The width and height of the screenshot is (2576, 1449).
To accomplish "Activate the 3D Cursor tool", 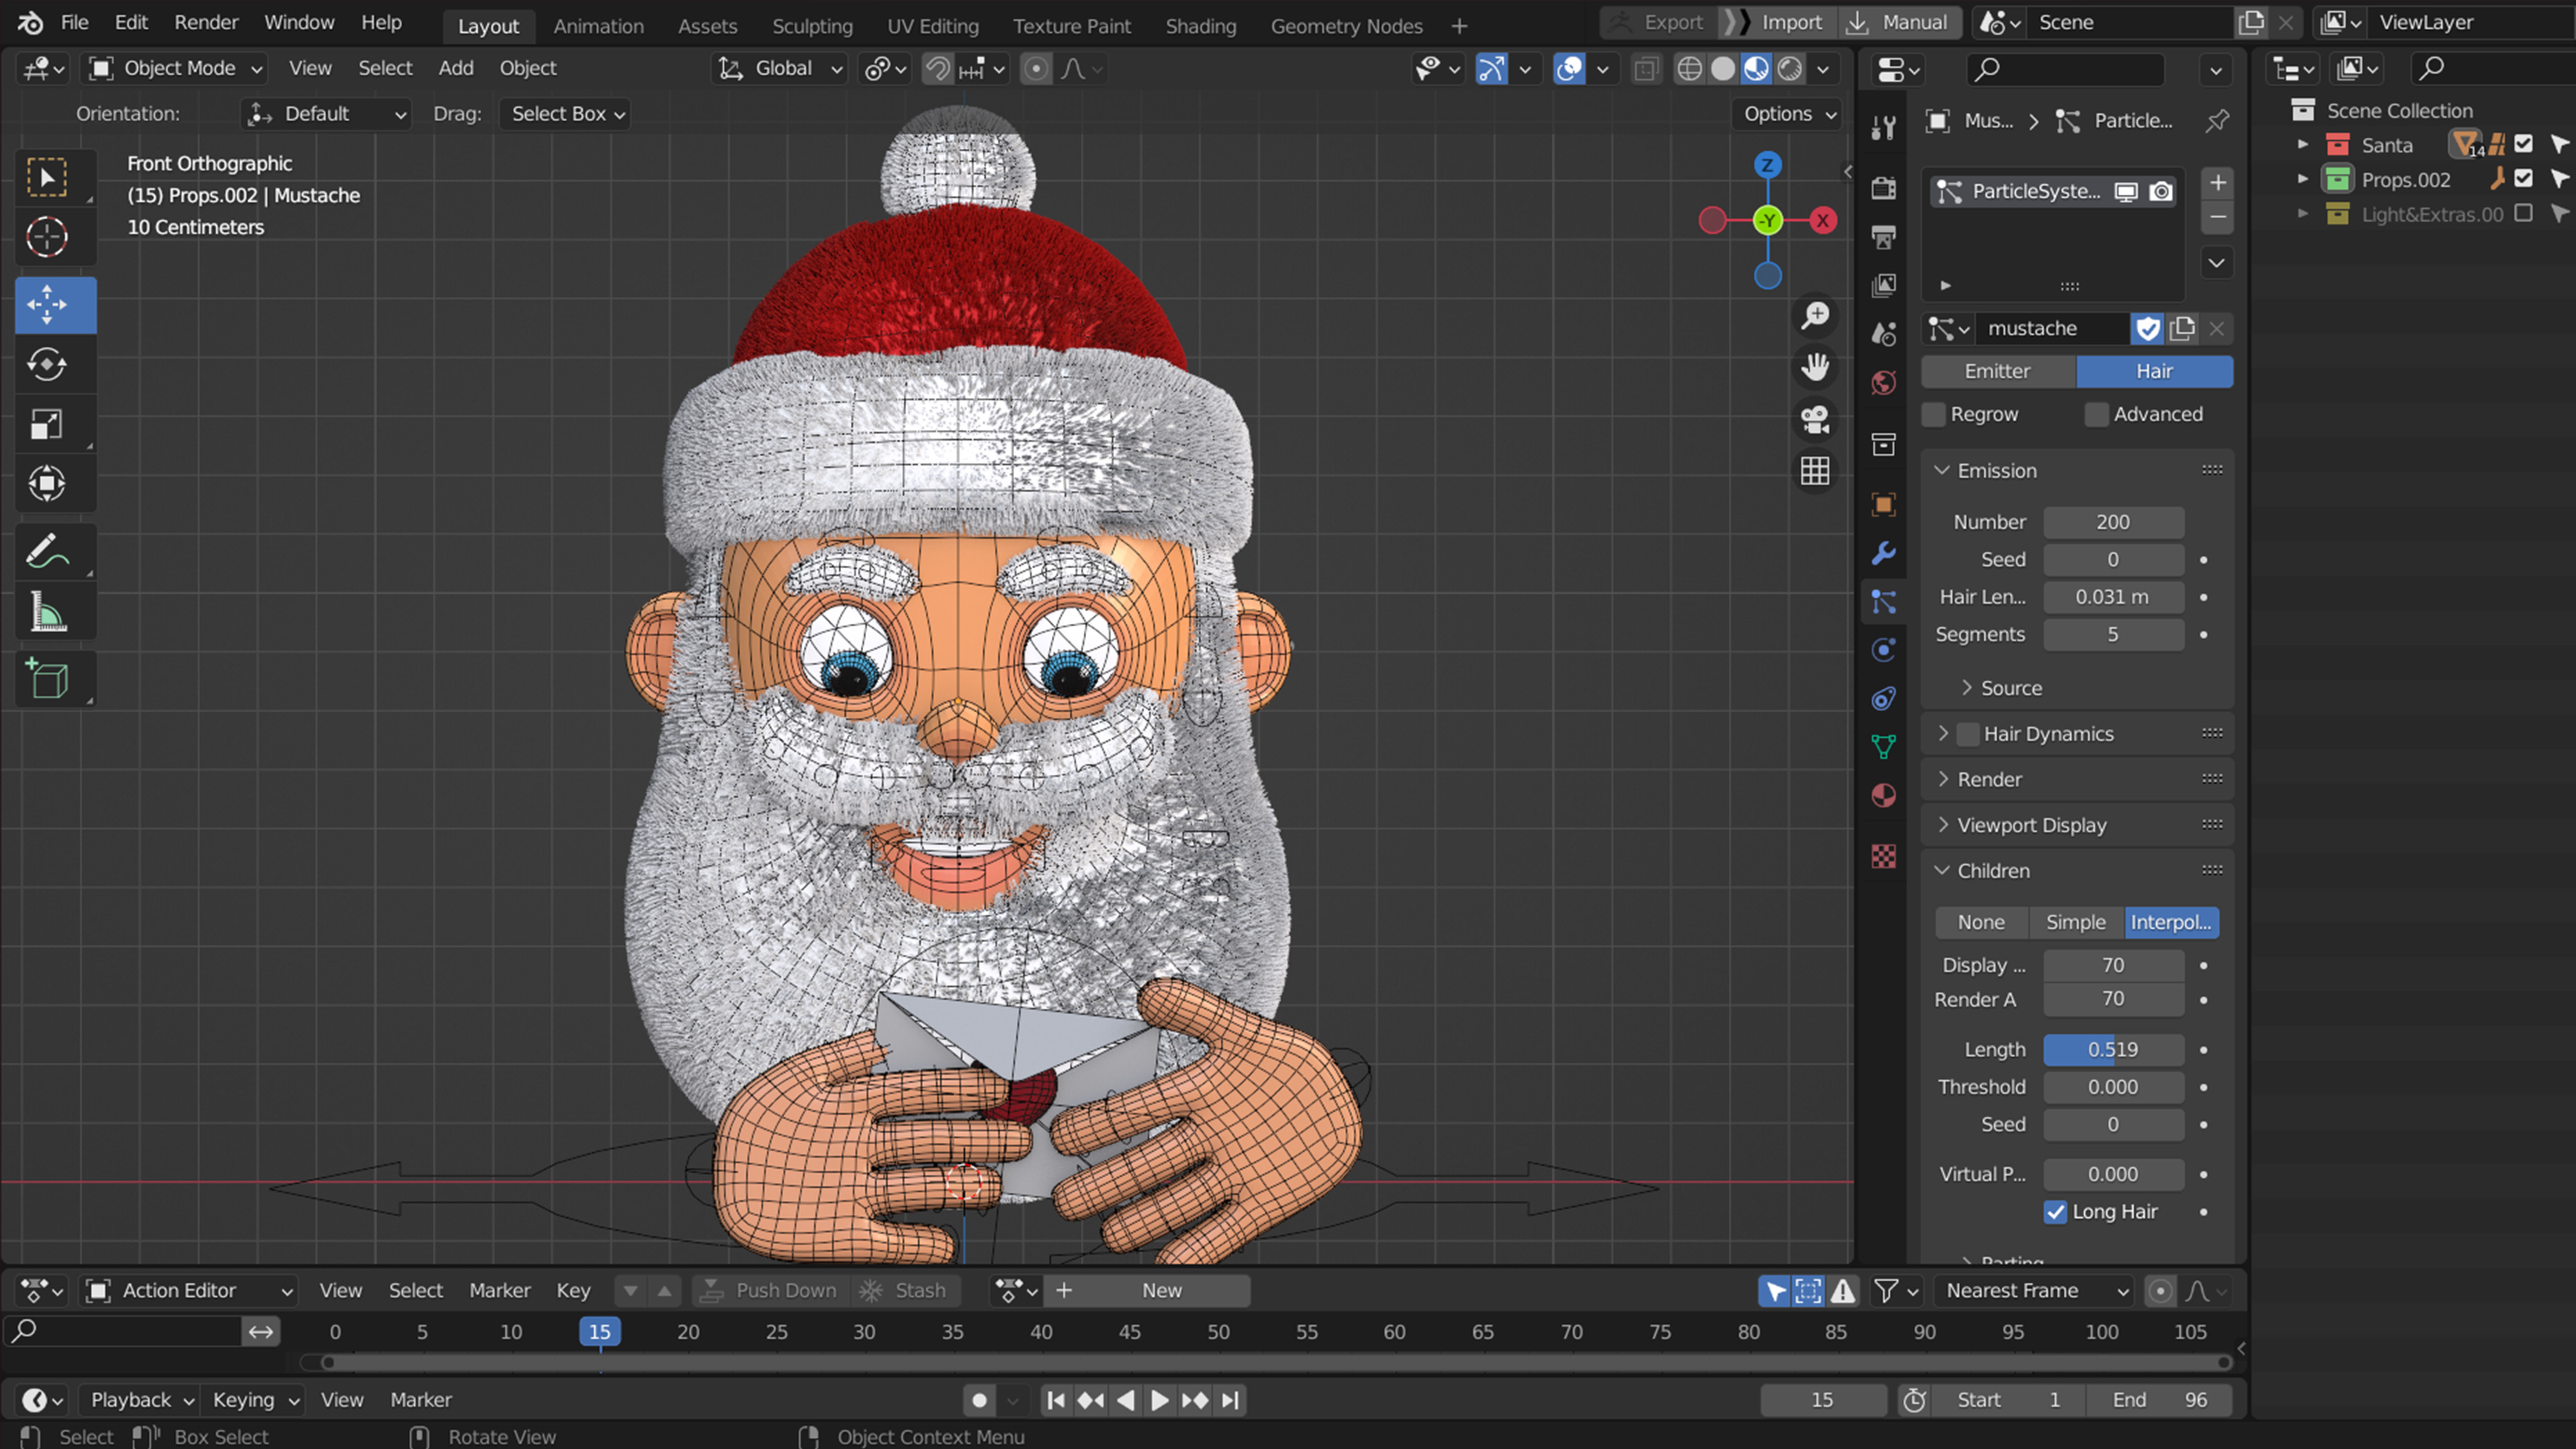I will coord(47,237).
